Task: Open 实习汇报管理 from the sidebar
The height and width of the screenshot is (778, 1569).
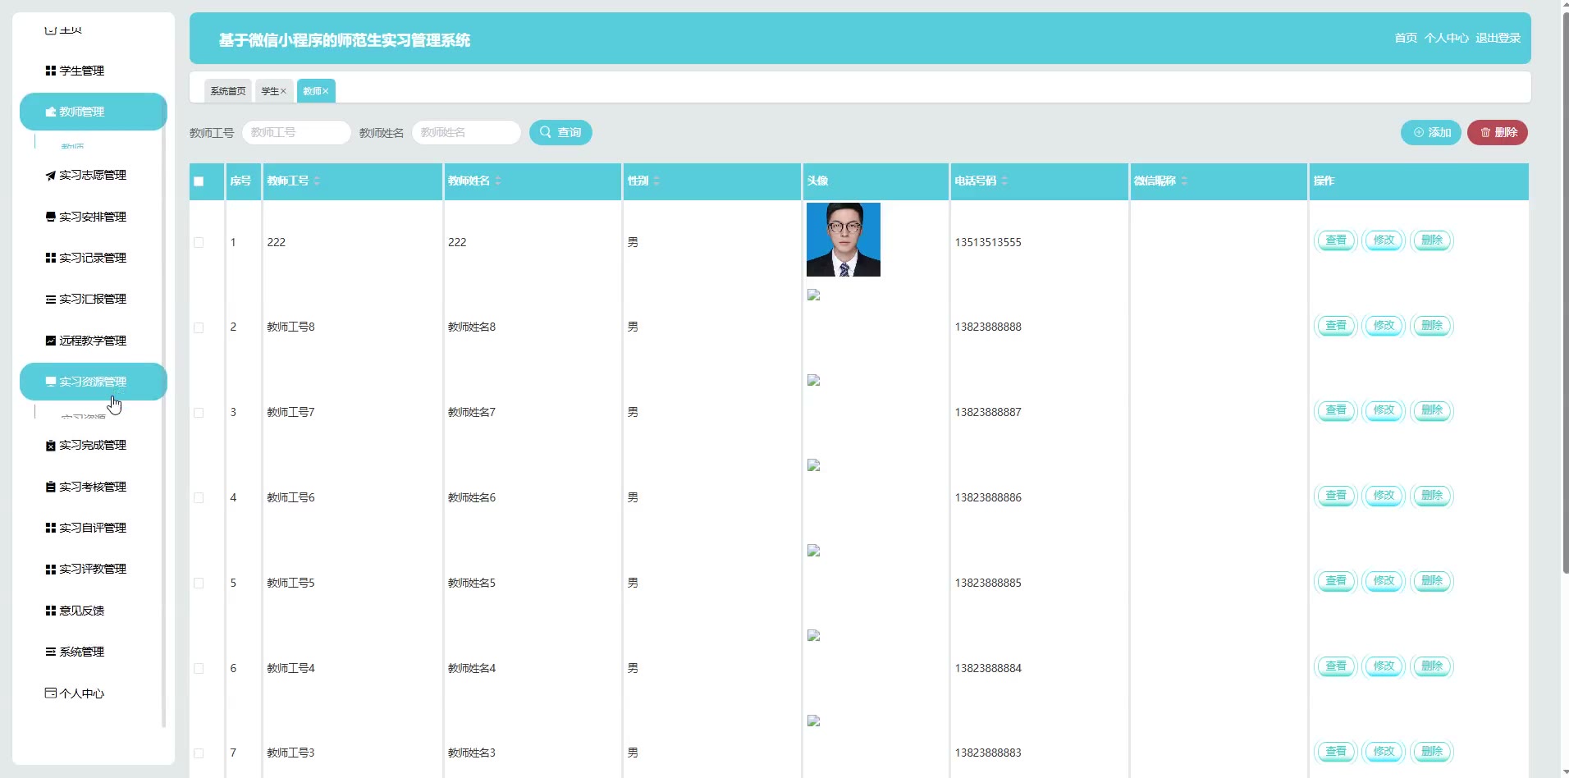Action: click(93, 299)
